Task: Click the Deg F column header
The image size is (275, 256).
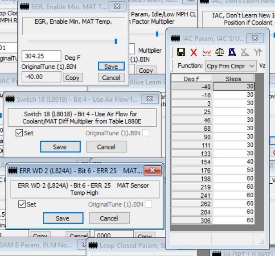Action: pos(192,78)
